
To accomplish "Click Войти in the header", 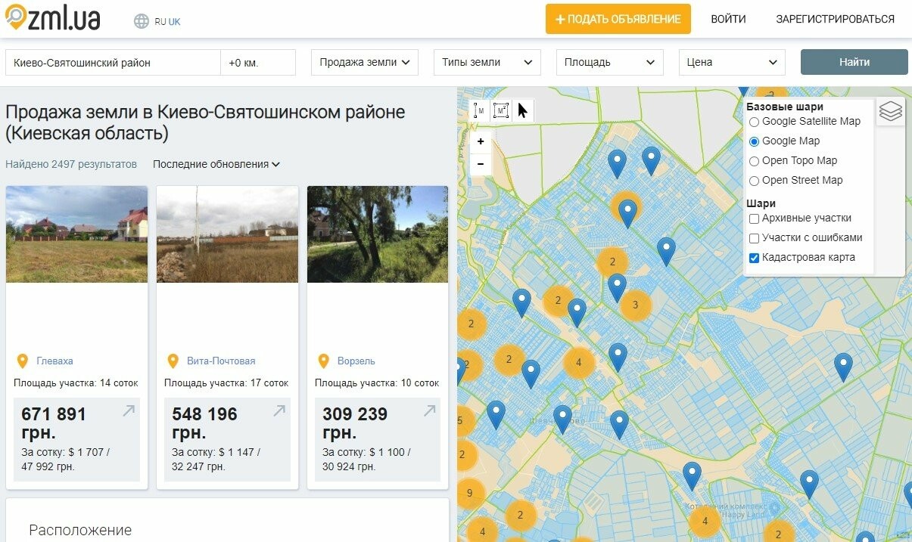I will tap(728, 20).
